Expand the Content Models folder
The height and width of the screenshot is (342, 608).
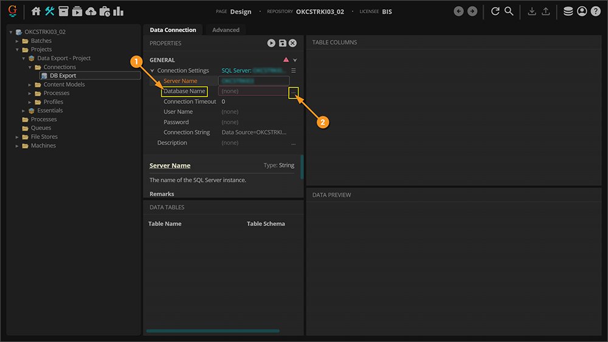coord(30,84)
